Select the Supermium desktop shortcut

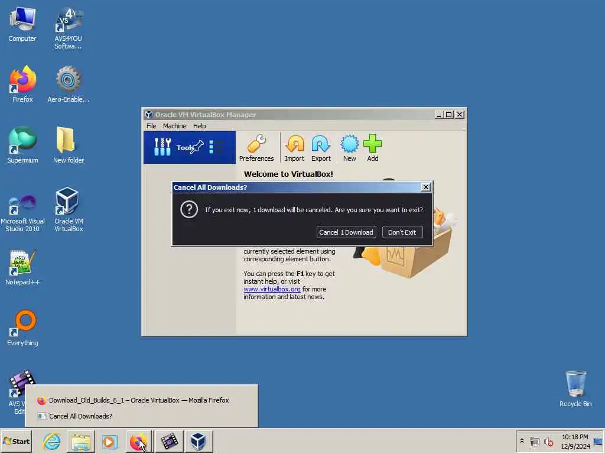click(x=22, y=145)
